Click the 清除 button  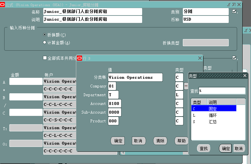pos(160,141)
